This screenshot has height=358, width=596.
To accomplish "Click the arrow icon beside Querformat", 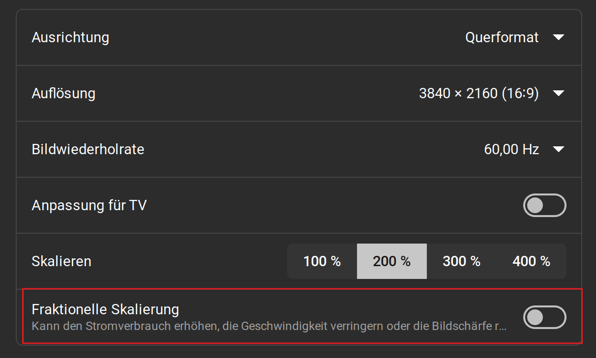I will (x=558, y=37).
